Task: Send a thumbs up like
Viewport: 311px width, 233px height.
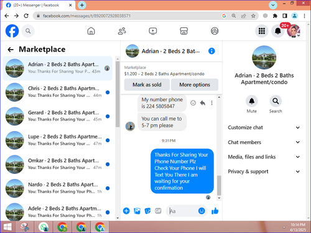Action: point(215,211)
